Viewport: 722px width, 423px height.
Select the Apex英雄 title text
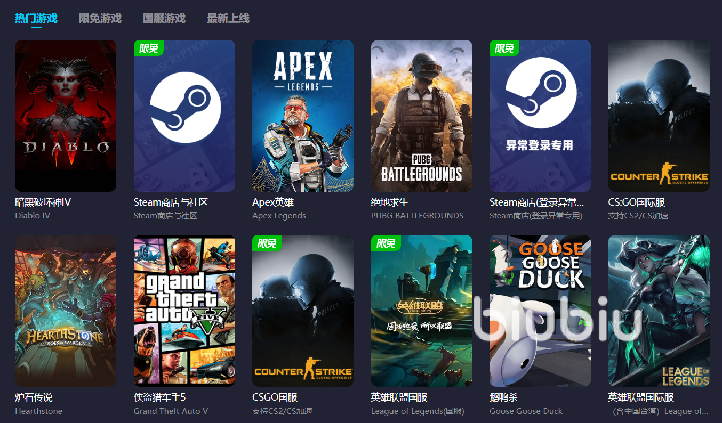click(x=273, y=202)
